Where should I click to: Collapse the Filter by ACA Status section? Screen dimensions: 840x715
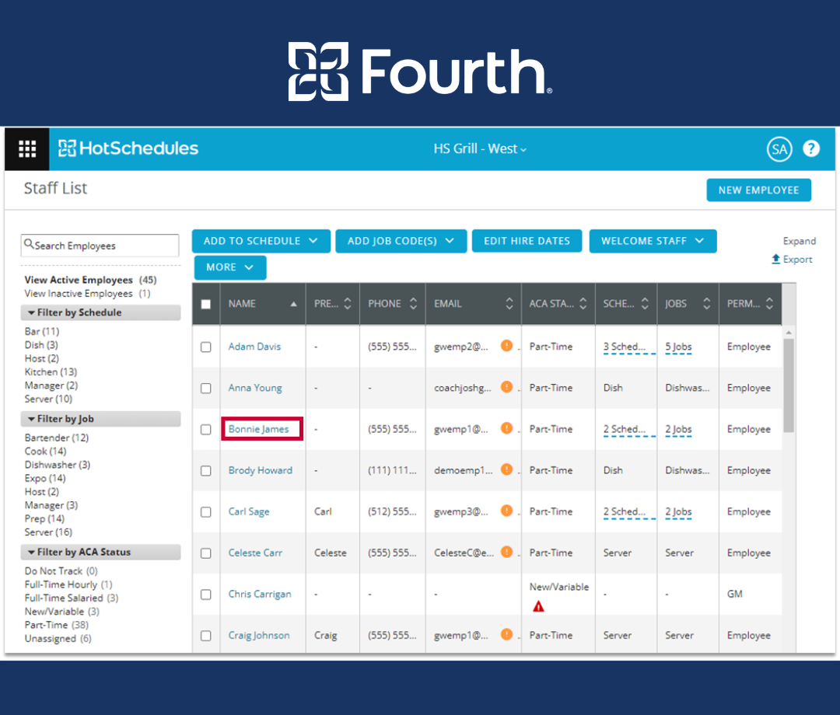[100, 552]
